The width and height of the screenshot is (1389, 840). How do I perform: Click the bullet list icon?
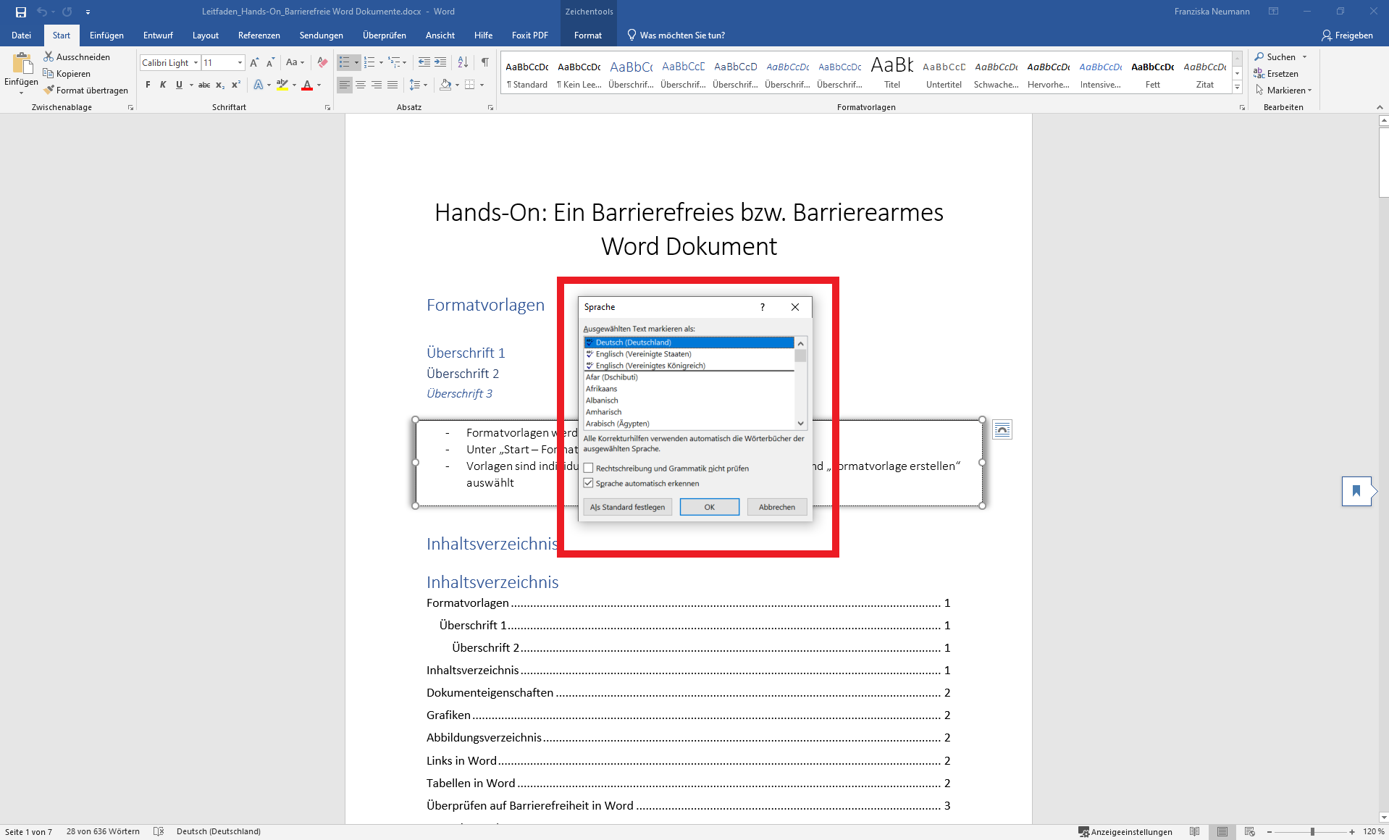tap(345, 62)
